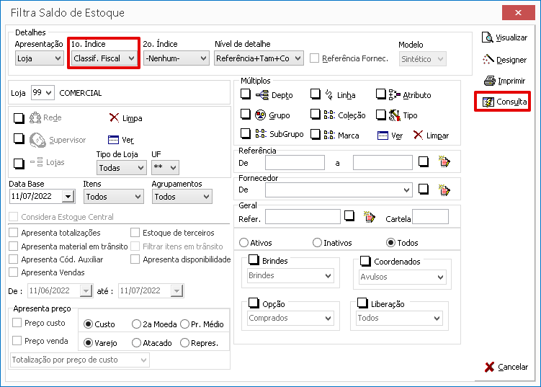Click the Referência De input field

(295, 162)
